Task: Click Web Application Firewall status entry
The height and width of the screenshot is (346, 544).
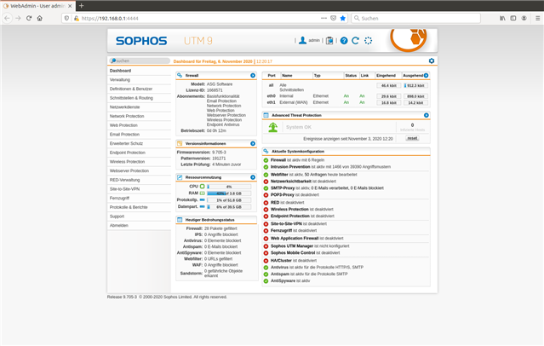Action: [x=306, y=239]
